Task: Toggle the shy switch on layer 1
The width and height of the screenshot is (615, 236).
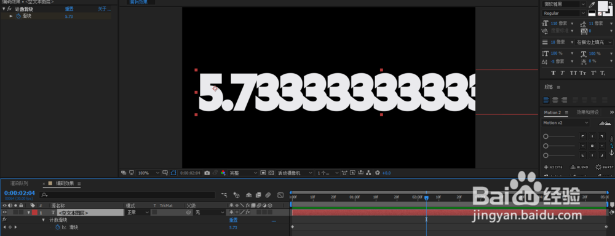Action: point(231,212)
